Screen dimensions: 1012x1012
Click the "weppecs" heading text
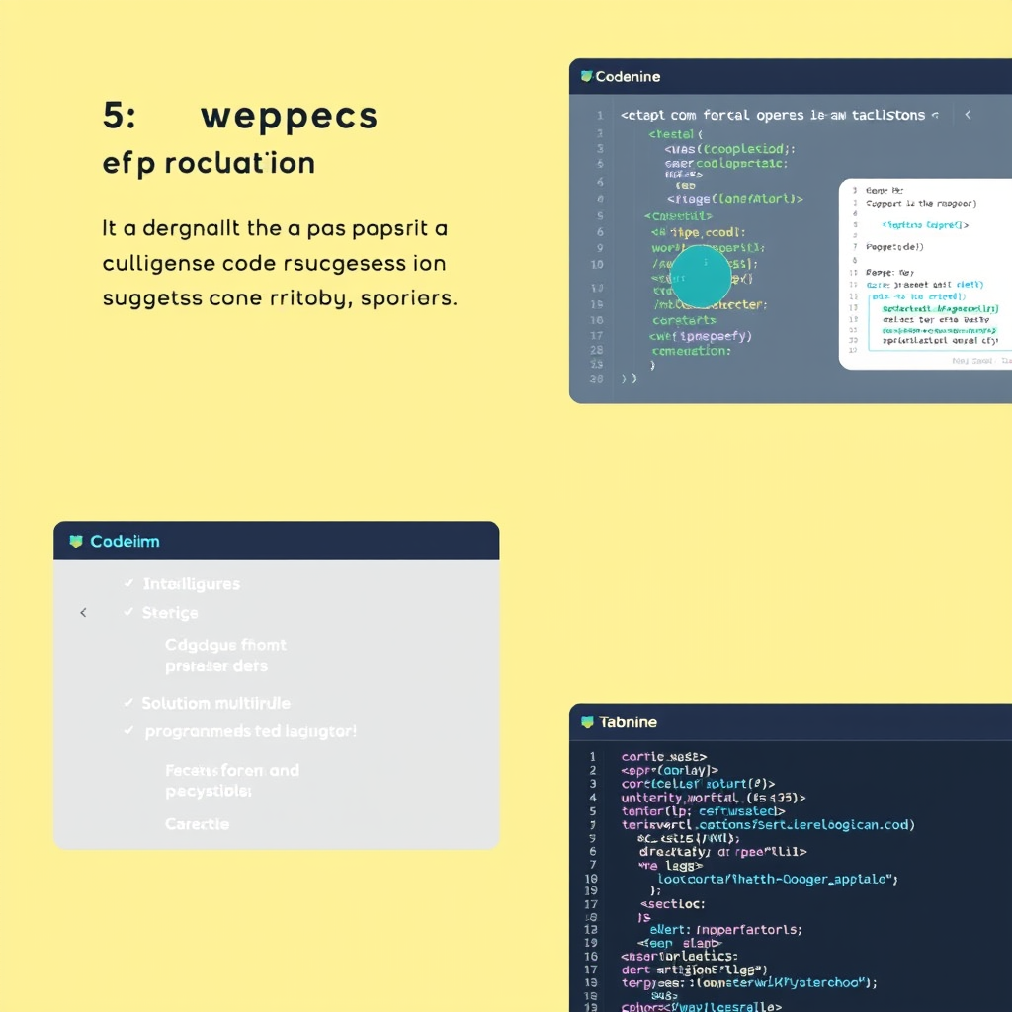pyautogui.click(x=289, y=117)
